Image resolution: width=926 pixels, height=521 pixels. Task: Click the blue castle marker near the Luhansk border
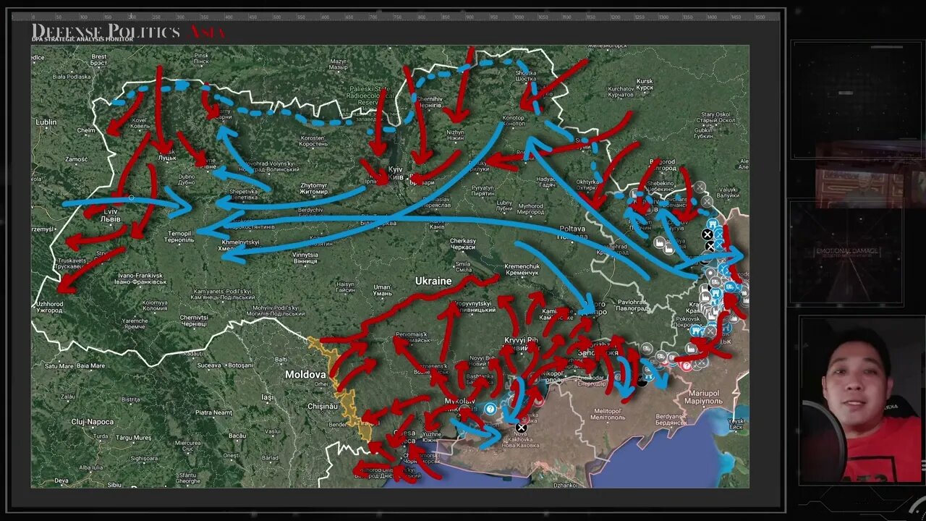pos(713,225)
